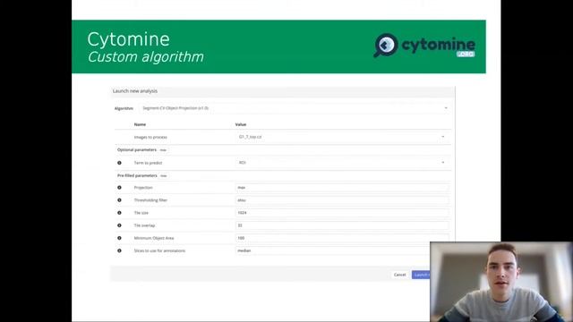573x322 pixels.
Task: Click the 'Images to process' label
Action: [150, 137]
